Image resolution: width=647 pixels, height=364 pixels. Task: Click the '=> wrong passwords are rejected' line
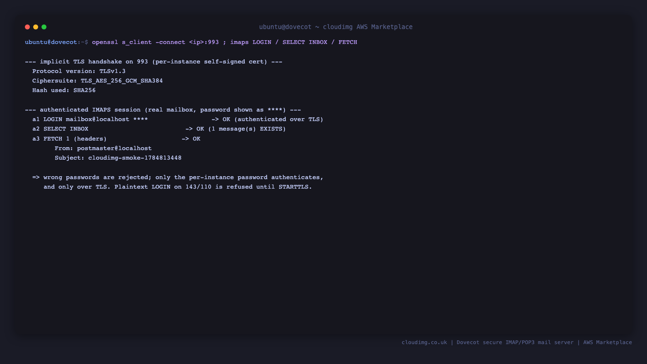point(178,177)
